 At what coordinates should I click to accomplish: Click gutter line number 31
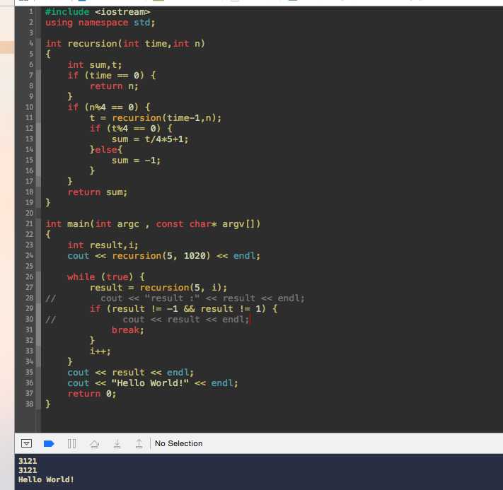[x=29, y=329]
